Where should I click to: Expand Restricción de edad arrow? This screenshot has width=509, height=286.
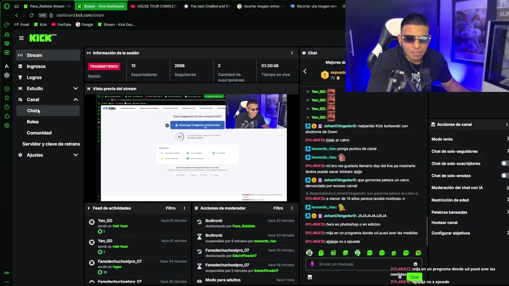click(507, 200)
